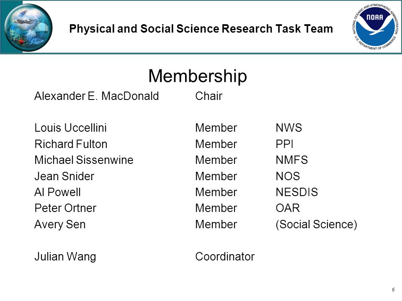Screen dimensions: 402x301
Task: Click the (Social Science) label
Action: coord(317,224)
